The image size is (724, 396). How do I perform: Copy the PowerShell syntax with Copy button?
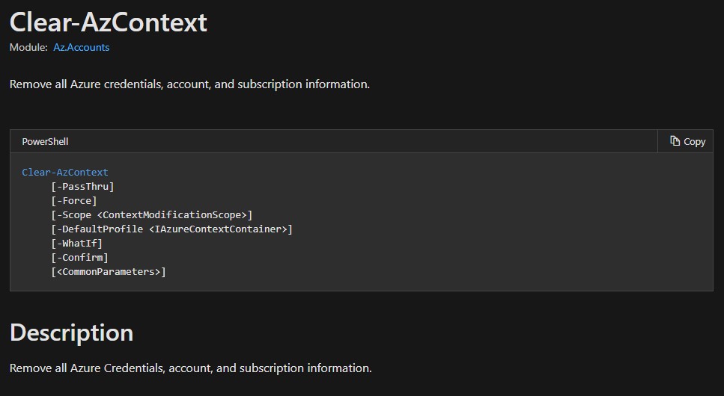(686, 141)
